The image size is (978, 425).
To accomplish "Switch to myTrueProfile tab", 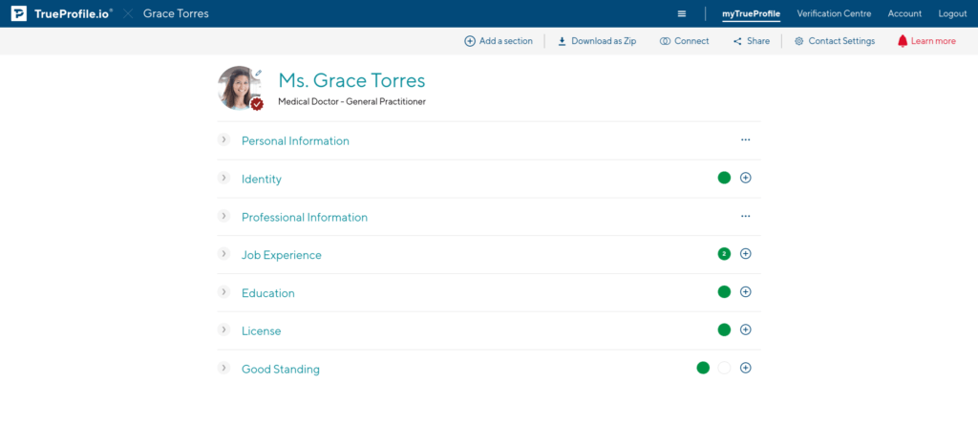I will click(x=751, y=13).
